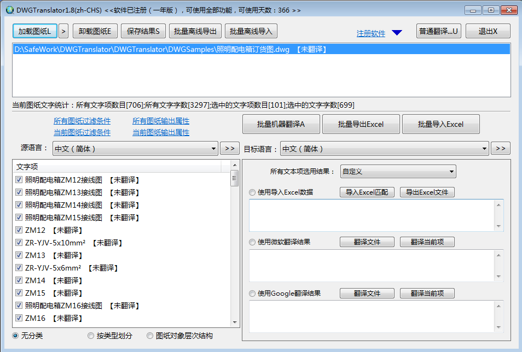
Task: Open the 自定义 result selection dropdown
Action: point(398,171)
